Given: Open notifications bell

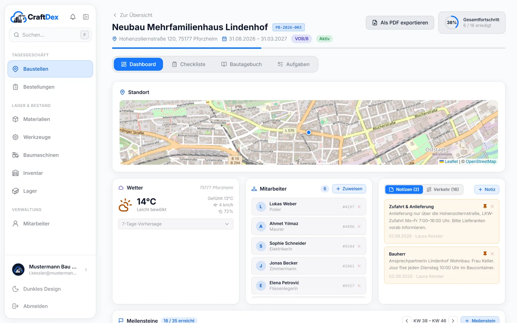Looking at the screenshot, I should [x=73, y=17].
